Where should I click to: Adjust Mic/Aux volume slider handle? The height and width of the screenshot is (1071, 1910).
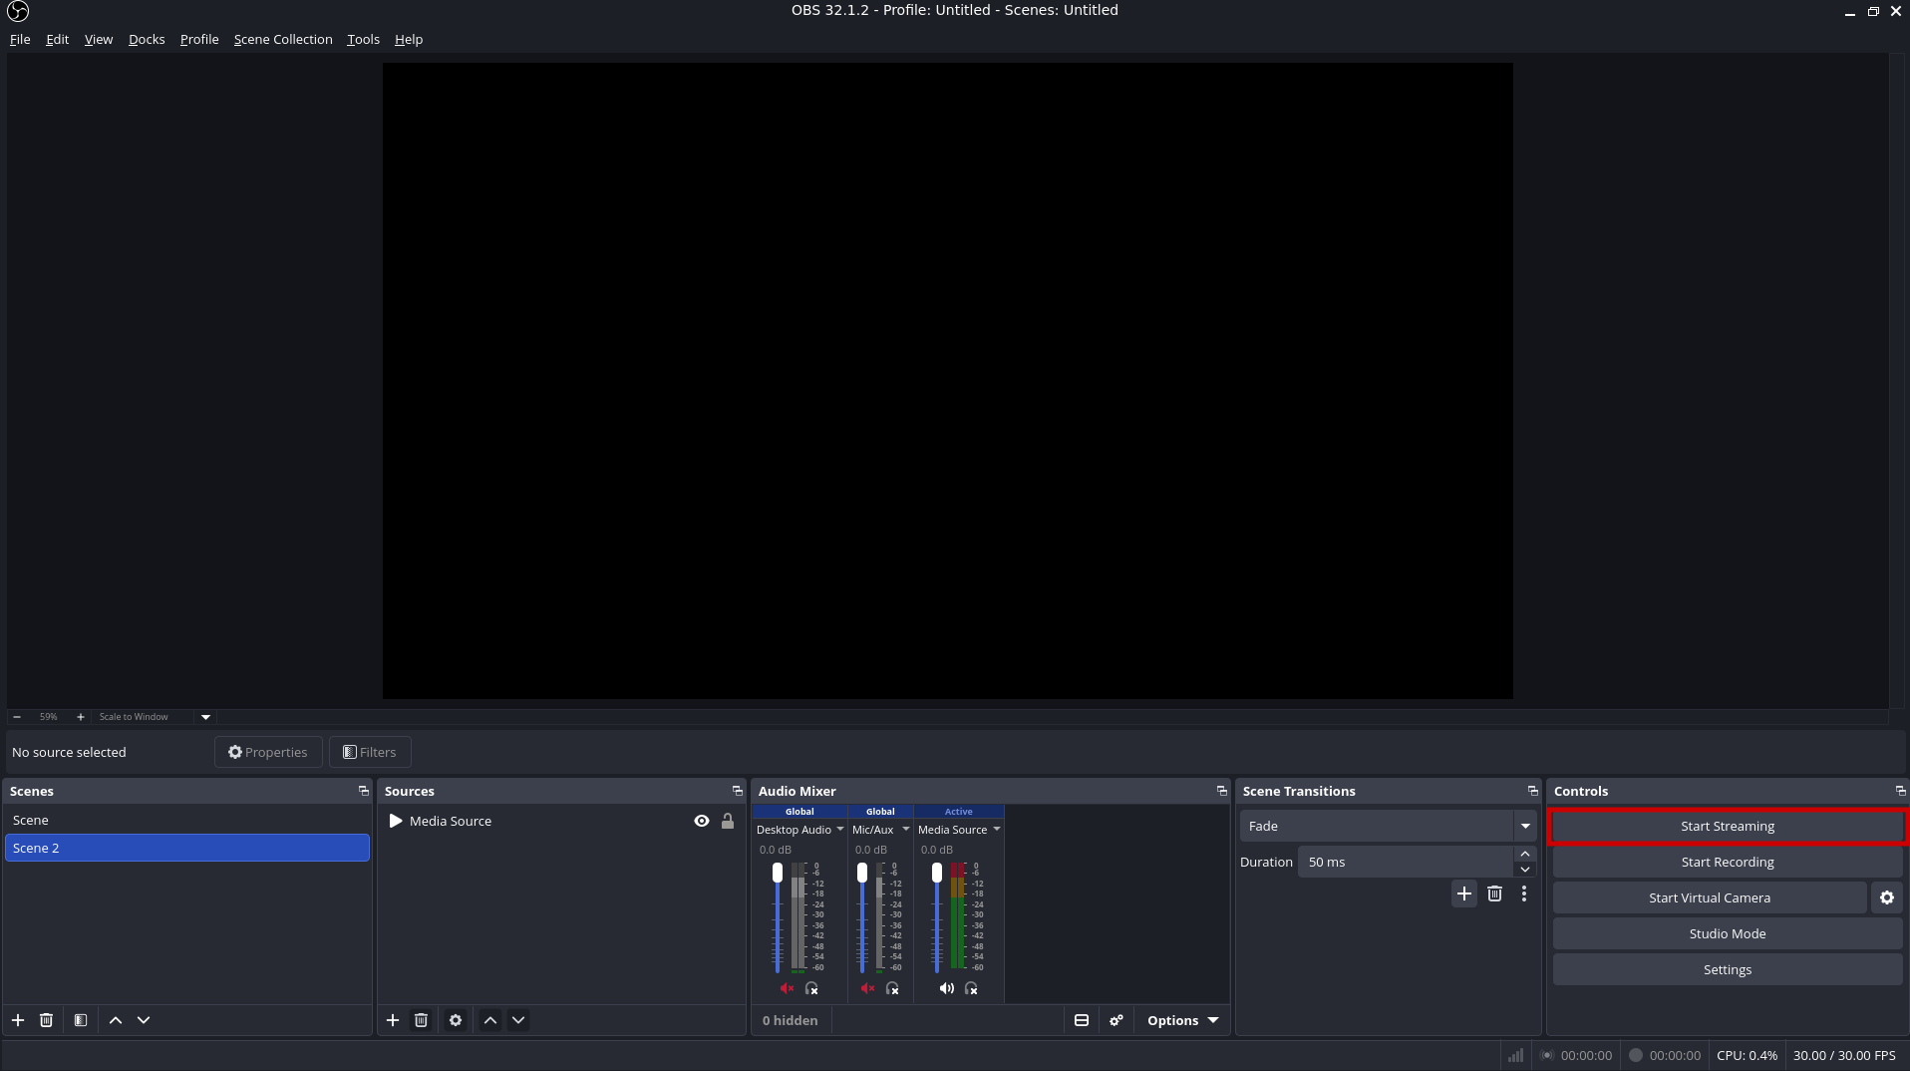point(862,873)
